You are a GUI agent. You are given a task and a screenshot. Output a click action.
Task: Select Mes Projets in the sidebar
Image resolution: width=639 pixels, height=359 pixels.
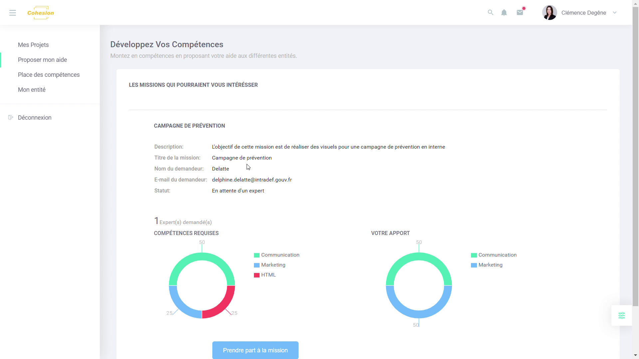click(33, 45)
